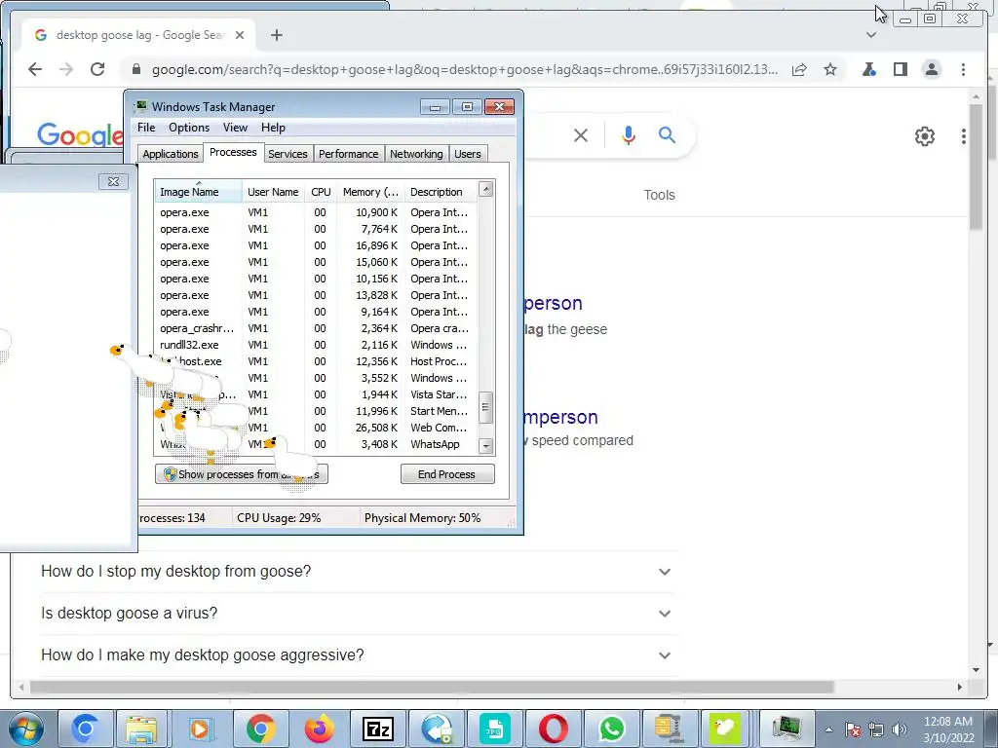Open WhatsApp from the taskbar
This screenshot has width=998, height=748.
tap(612, 729)
